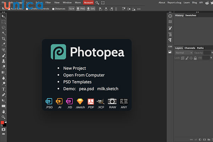Collapse the left toolbar with top arrows
This screenshot has width=213, height=142.
click(x=4, y=12)
